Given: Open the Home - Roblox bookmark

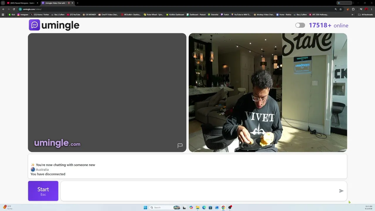Looking at the screenshot, I should tap(284, 15).
